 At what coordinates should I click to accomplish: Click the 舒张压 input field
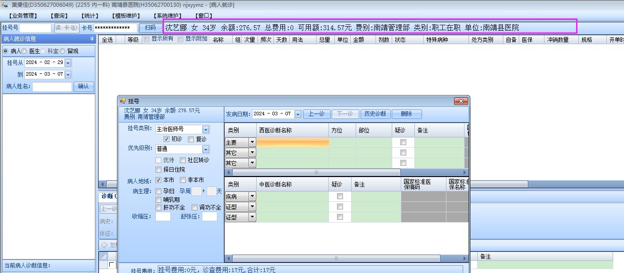click(210, 217)
